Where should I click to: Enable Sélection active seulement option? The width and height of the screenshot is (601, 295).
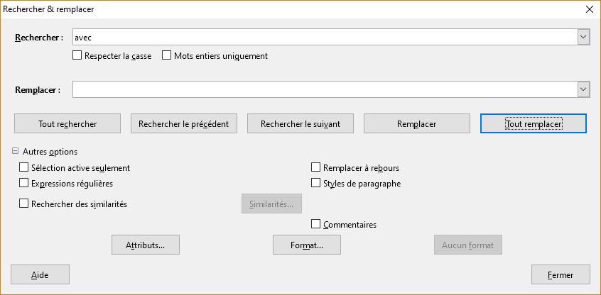[x=24, y=167]
